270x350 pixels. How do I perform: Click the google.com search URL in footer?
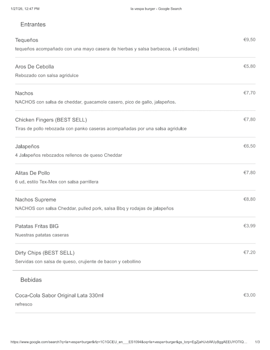129,342
